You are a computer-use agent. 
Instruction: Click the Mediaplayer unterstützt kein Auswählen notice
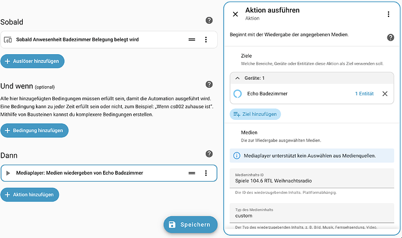coord(312,156)
